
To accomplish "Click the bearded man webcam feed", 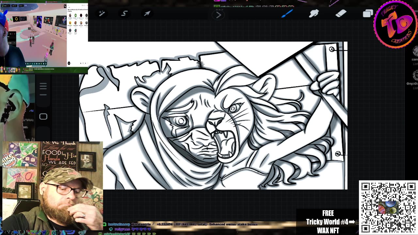I will point(52,186).
